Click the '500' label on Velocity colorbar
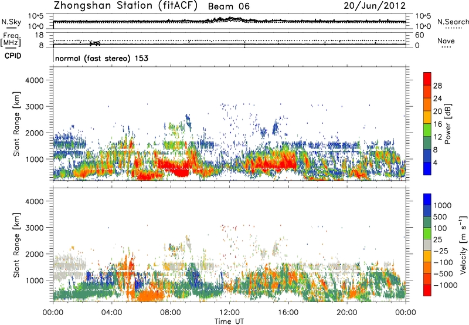 pos(440,216)
